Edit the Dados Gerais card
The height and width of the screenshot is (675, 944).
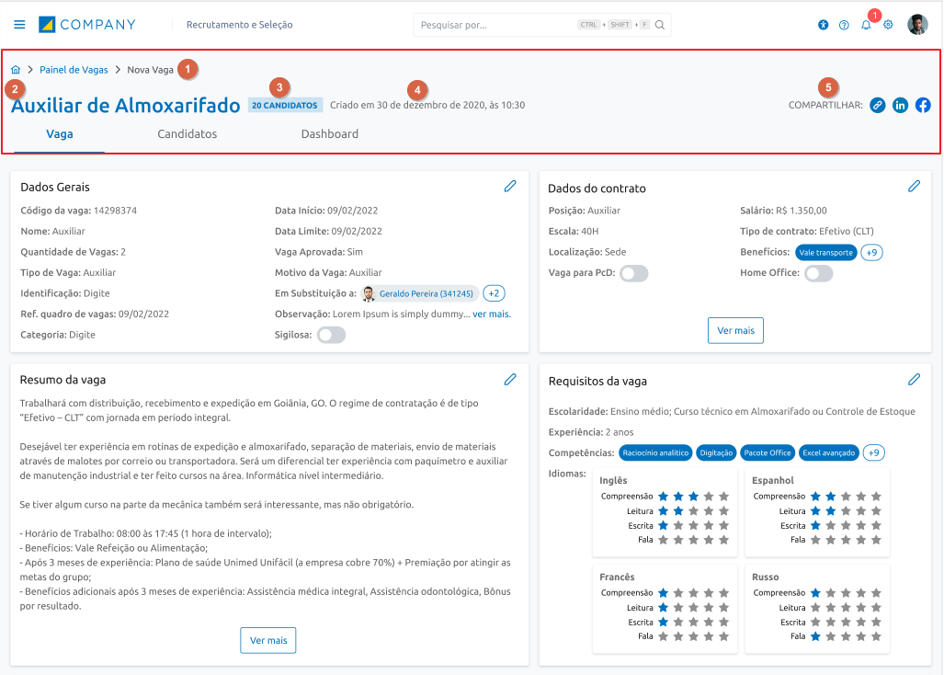510,186
